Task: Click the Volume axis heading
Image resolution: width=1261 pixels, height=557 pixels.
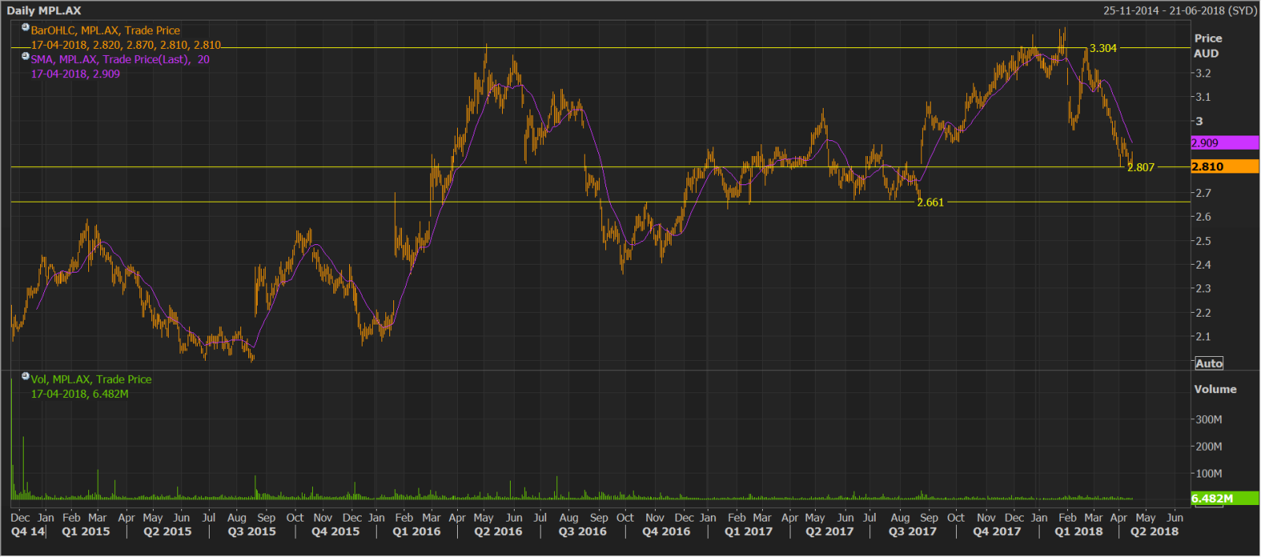Action: (1215, 389)
